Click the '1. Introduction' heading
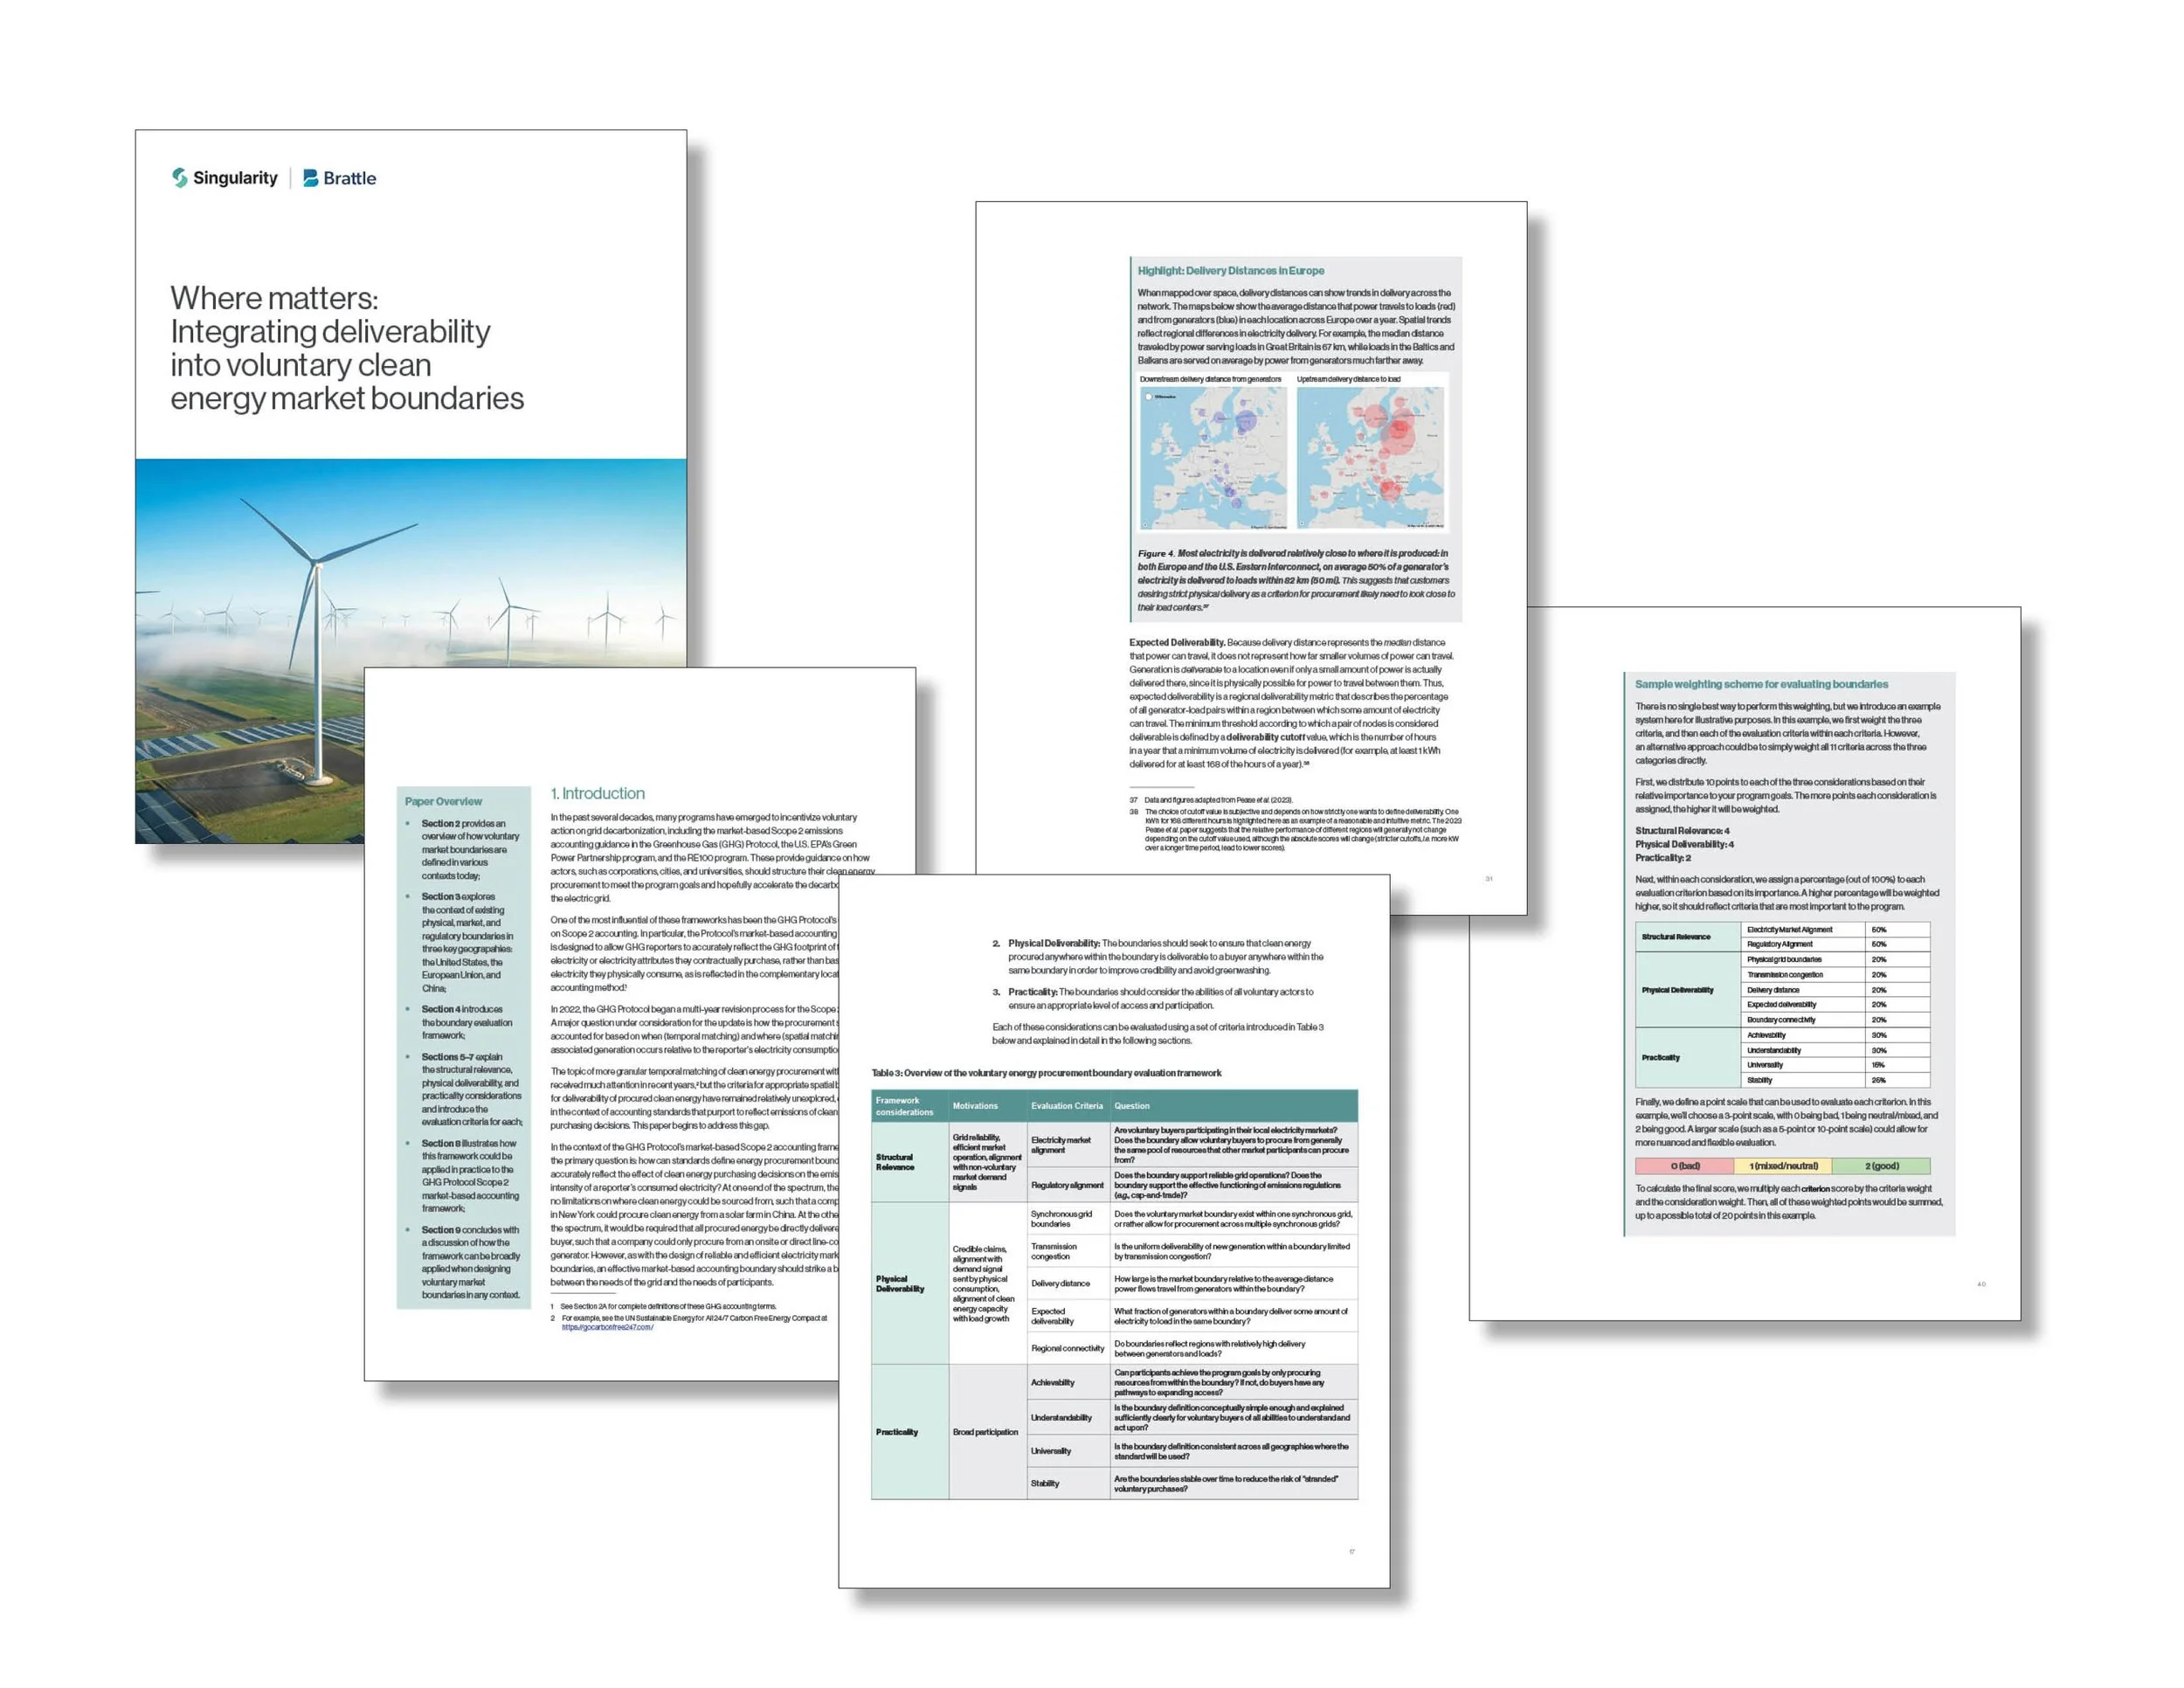This screenshot has width=2184, height=1688. pos(598,793)
